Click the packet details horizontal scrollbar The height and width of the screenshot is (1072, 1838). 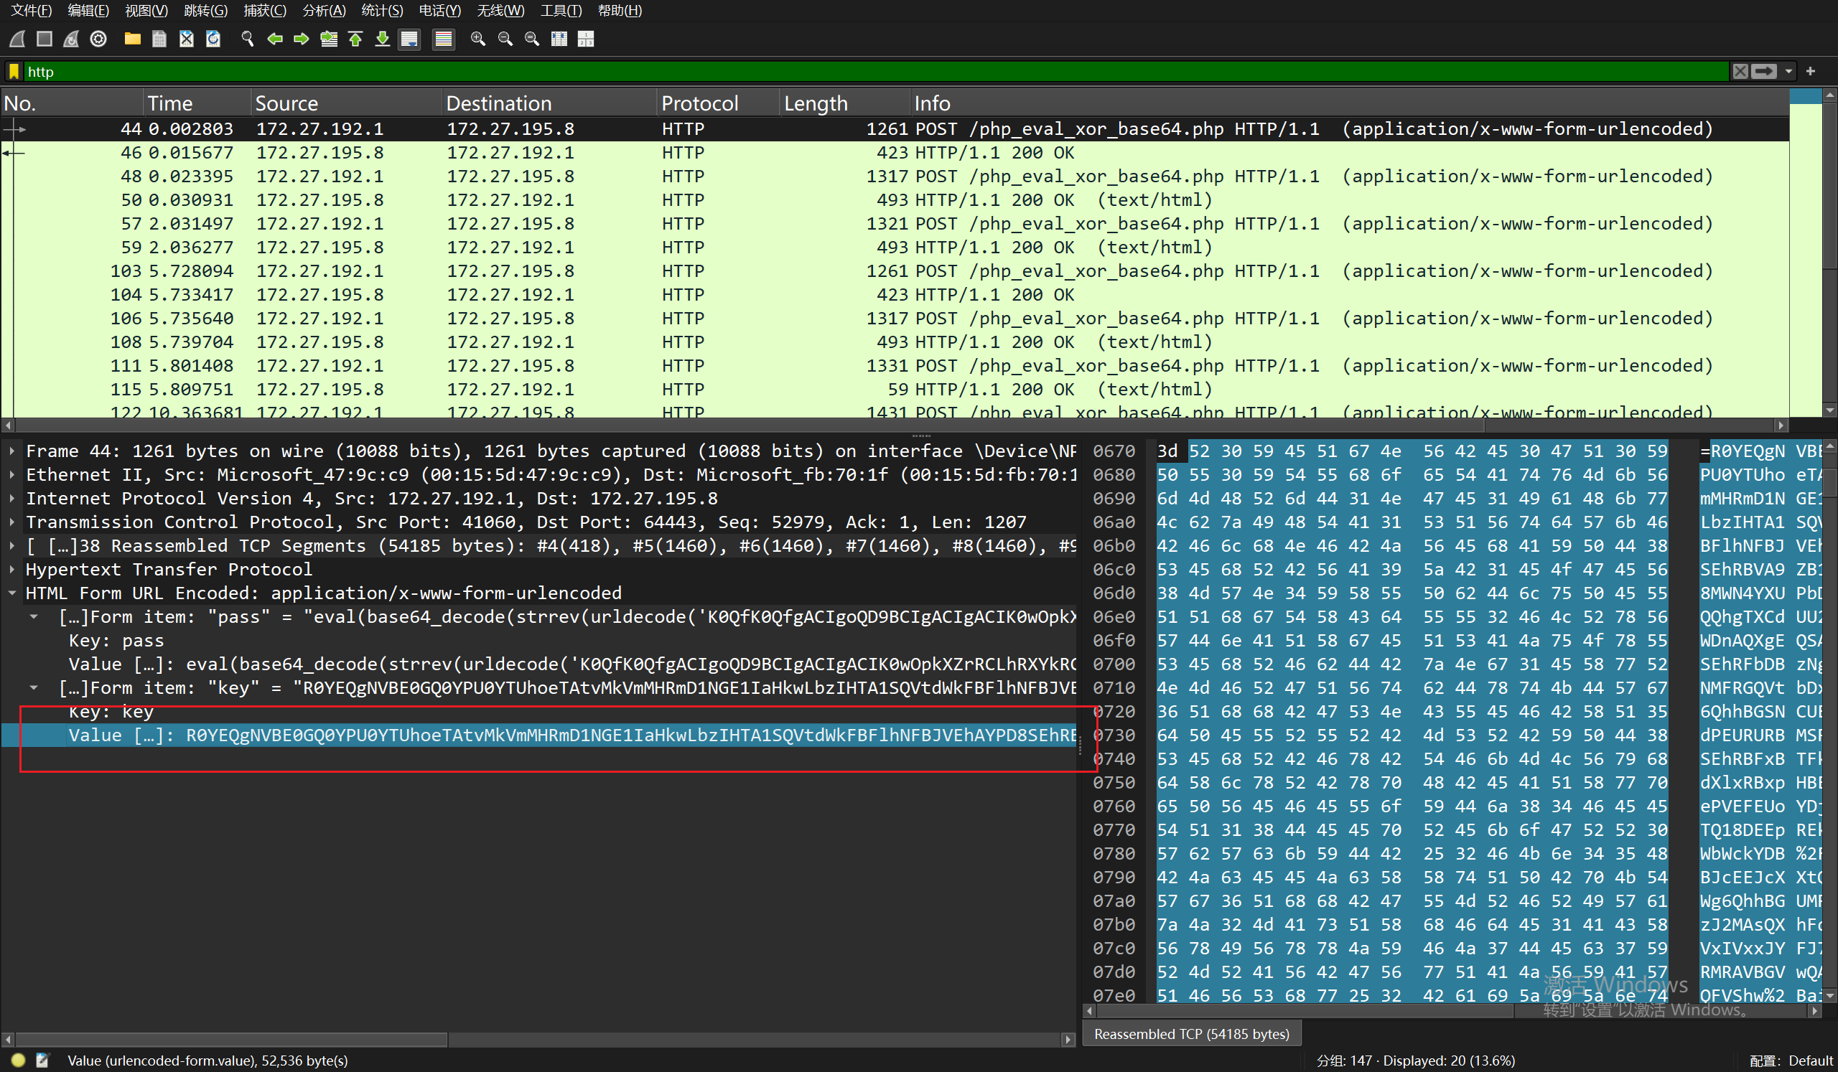(x=230, y=1040)
